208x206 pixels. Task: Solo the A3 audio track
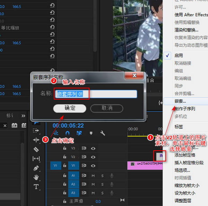(102, 193)
